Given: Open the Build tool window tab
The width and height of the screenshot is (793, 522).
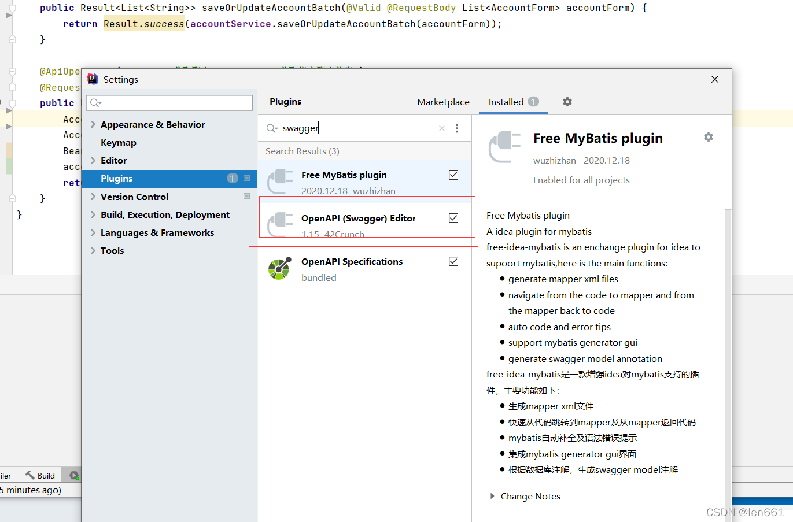Looking at the screenshot, I should point(40,476).
